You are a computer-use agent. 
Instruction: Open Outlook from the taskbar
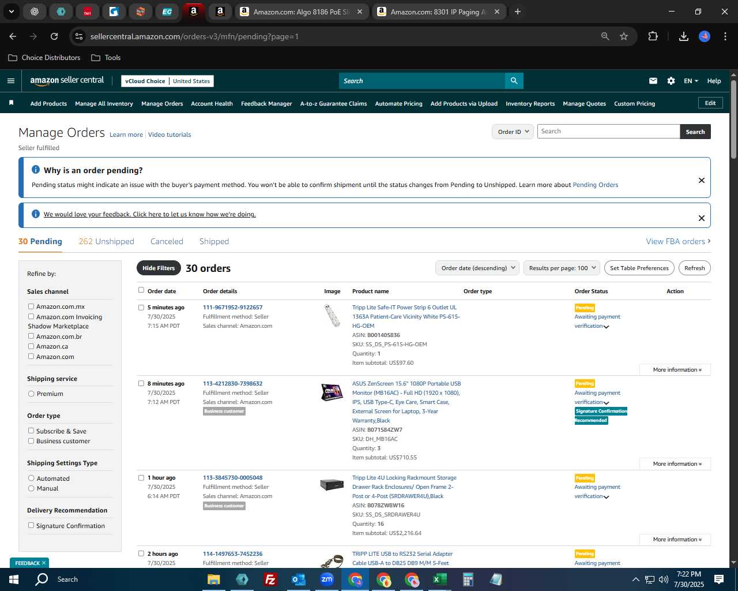298,579
